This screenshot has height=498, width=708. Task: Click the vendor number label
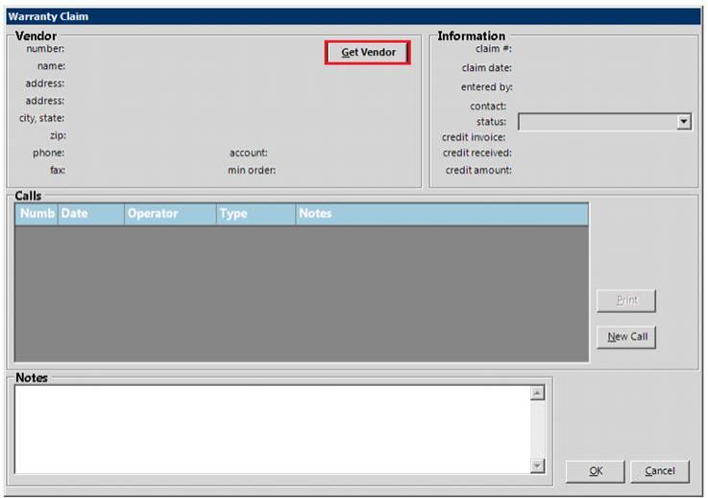(x=45, y=48)
